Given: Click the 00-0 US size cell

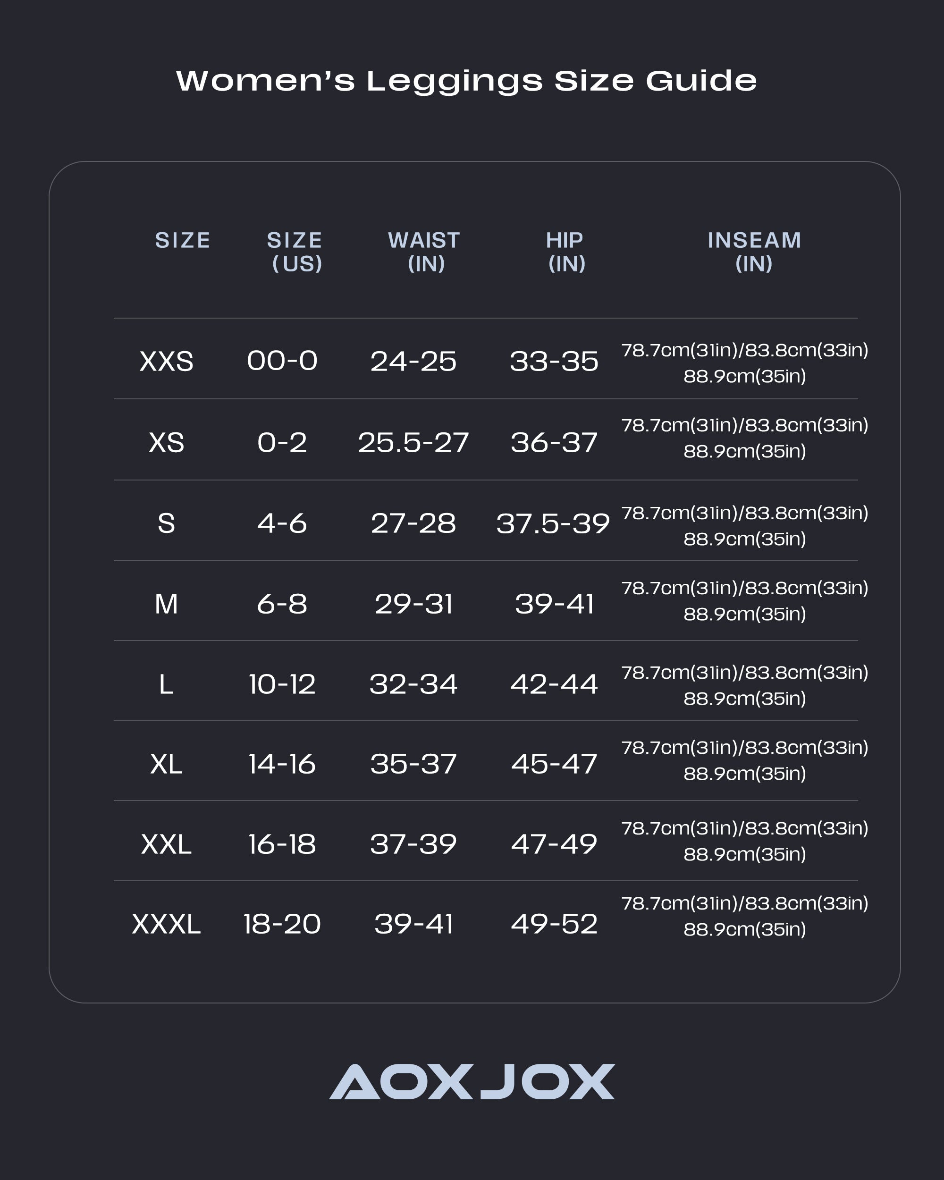Looking at the screenshot, I should [x=282, y=361].
